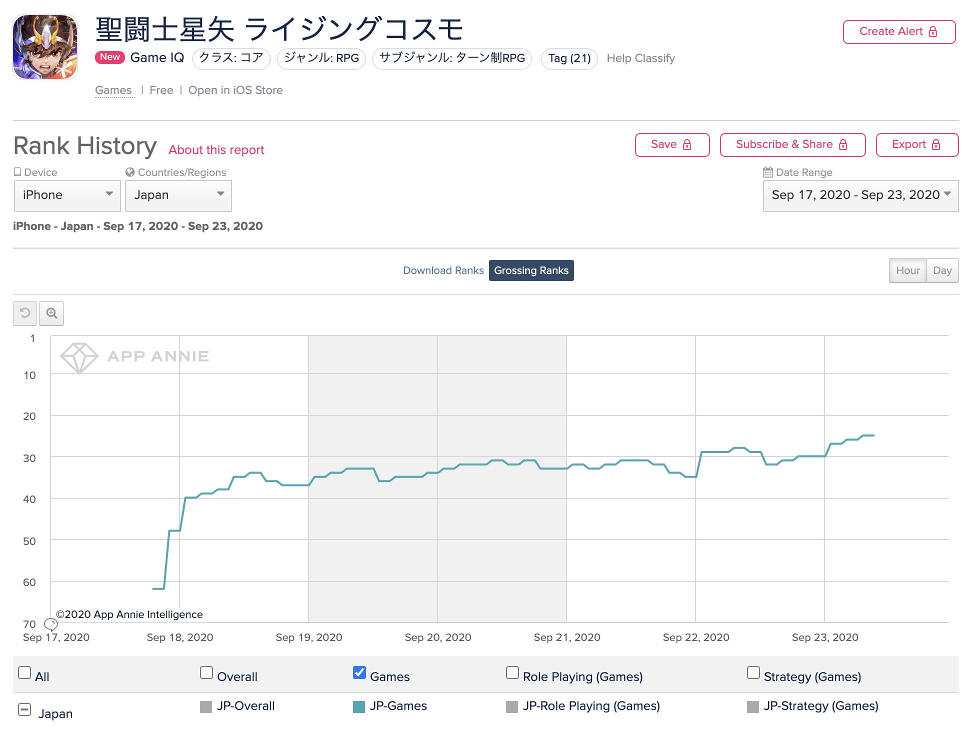Enable the Role Playing (Games) checkbox

[x=512, y=672]
